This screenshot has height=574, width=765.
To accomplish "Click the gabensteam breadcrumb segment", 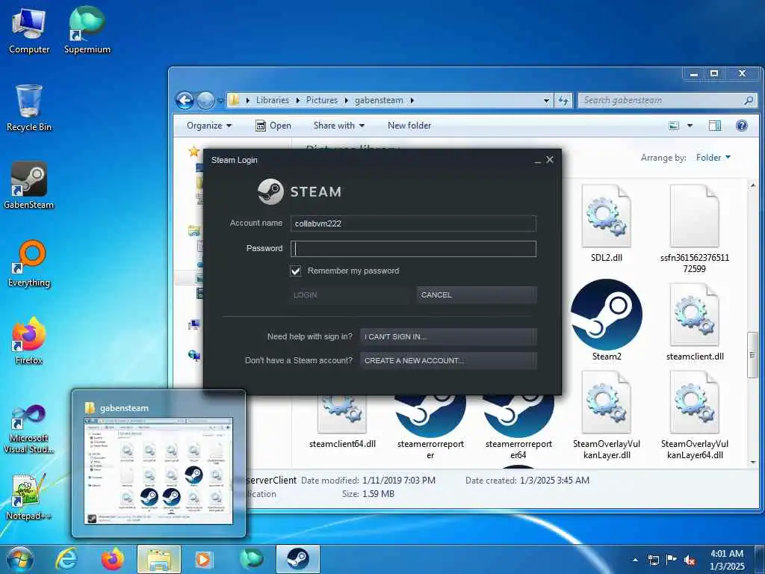I will [x=379, y=100].
